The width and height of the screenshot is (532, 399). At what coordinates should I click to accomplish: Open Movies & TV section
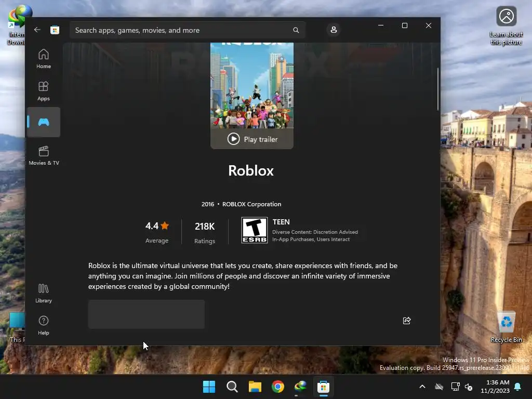point(44,155)
